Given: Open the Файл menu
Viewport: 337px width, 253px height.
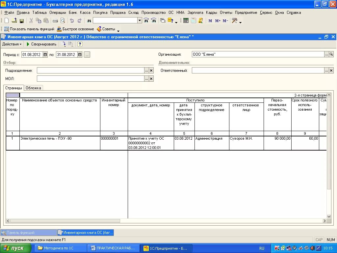Looking at the screenshot, I should pyautogui.click(x=9, y=13).
